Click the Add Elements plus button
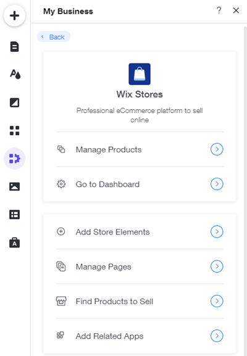The height and width of the screenshot is (356, 247). pyautogui.click(x=15, y=15)
